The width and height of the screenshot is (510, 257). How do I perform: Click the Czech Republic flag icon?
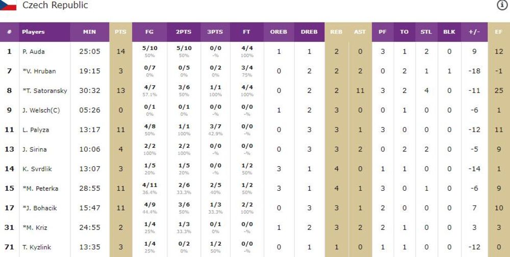pos(8,5)
